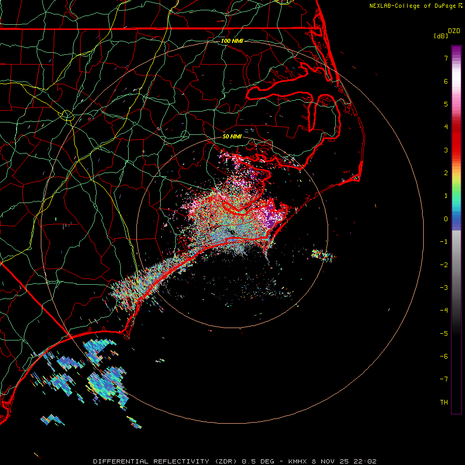Viewport: 465px width, 465px height.
Task: Click the -1 dB scale label
Action: coord(444,242)
